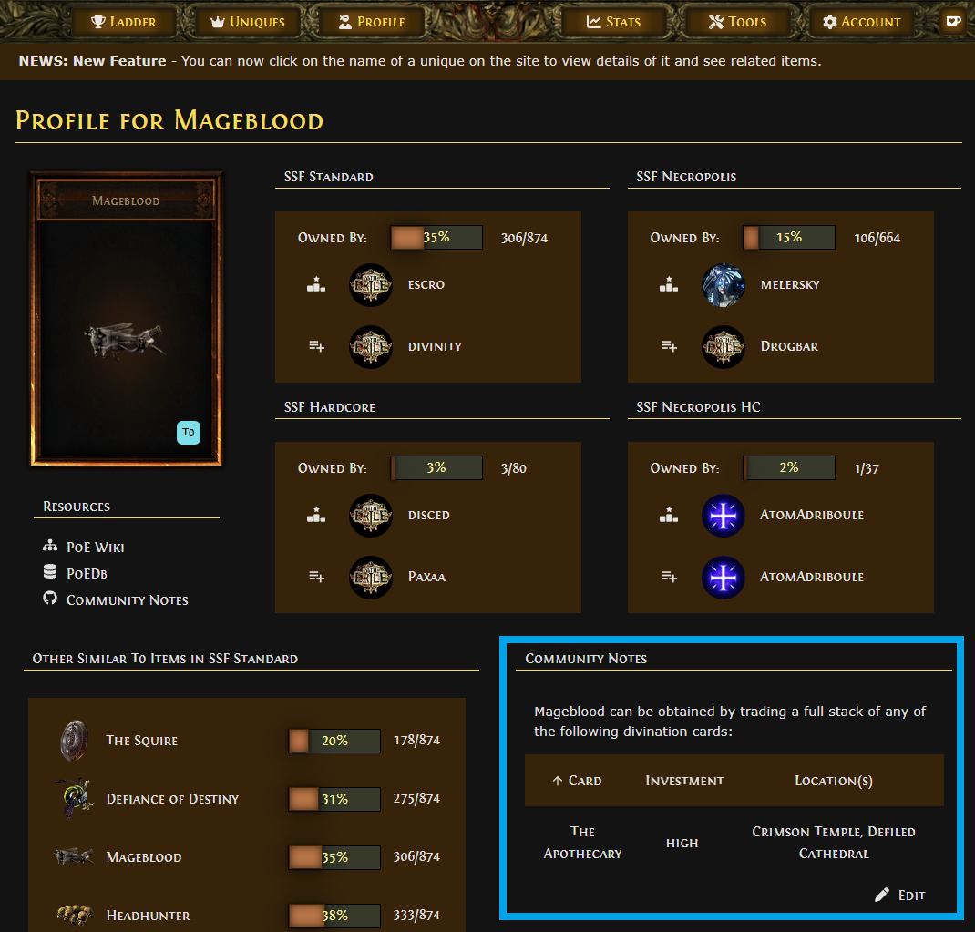Open the Ladder menu
This screenshot has width=975, height=932.
[x=123, y=22]
